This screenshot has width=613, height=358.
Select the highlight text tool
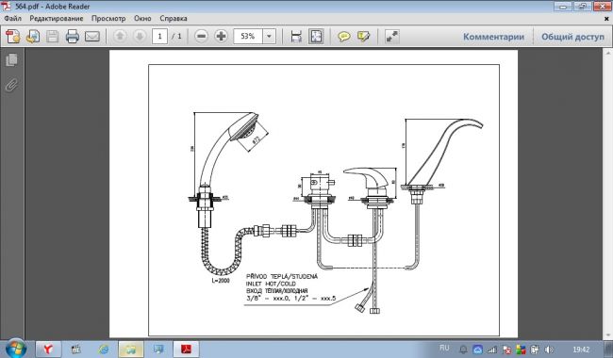coord(363,37)
